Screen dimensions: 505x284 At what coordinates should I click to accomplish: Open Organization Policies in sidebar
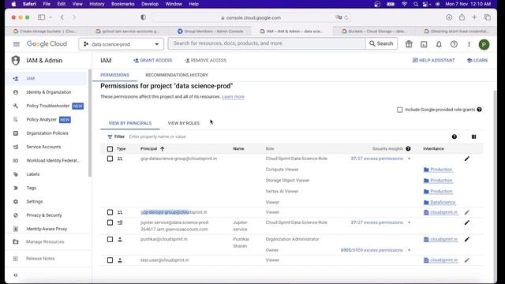tap(47, 133)
